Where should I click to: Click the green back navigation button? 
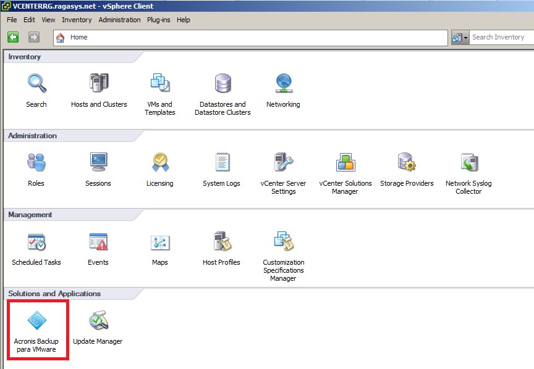click(13, 38)
